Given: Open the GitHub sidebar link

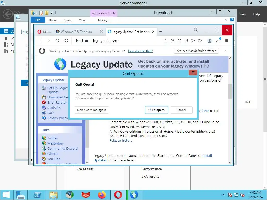Looking at the screenshot, I should coord(53,154).
